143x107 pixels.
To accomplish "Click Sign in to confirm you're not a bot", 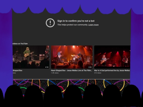I will [76, 21].
